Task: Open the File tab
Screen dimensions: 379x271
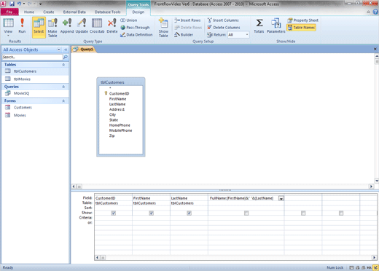Action: coord(9,12)
